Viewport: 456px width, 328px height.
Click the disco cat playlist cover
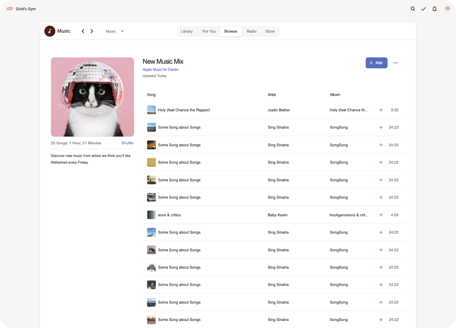pos(92,97)
